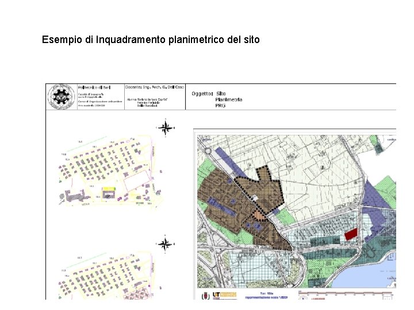The width and height of the screenshot is (414, 310).
Task: Click the 'Docente: Ing. Arch. G. Dell'Osso' text
Action: [x=155, y=87]
